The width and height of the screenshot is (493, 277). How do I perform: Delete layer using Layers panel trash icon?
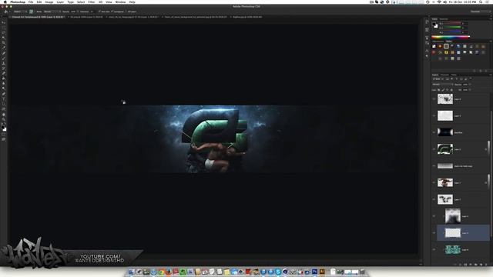[x=486, y=265]
